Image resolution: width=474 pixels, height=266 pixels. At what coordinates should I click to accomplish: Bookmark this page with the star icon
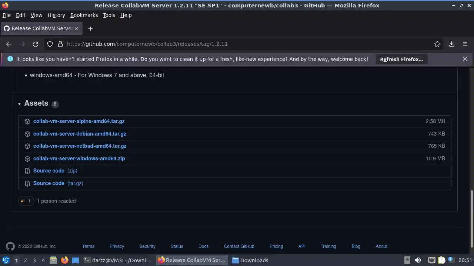coord(437,44)
